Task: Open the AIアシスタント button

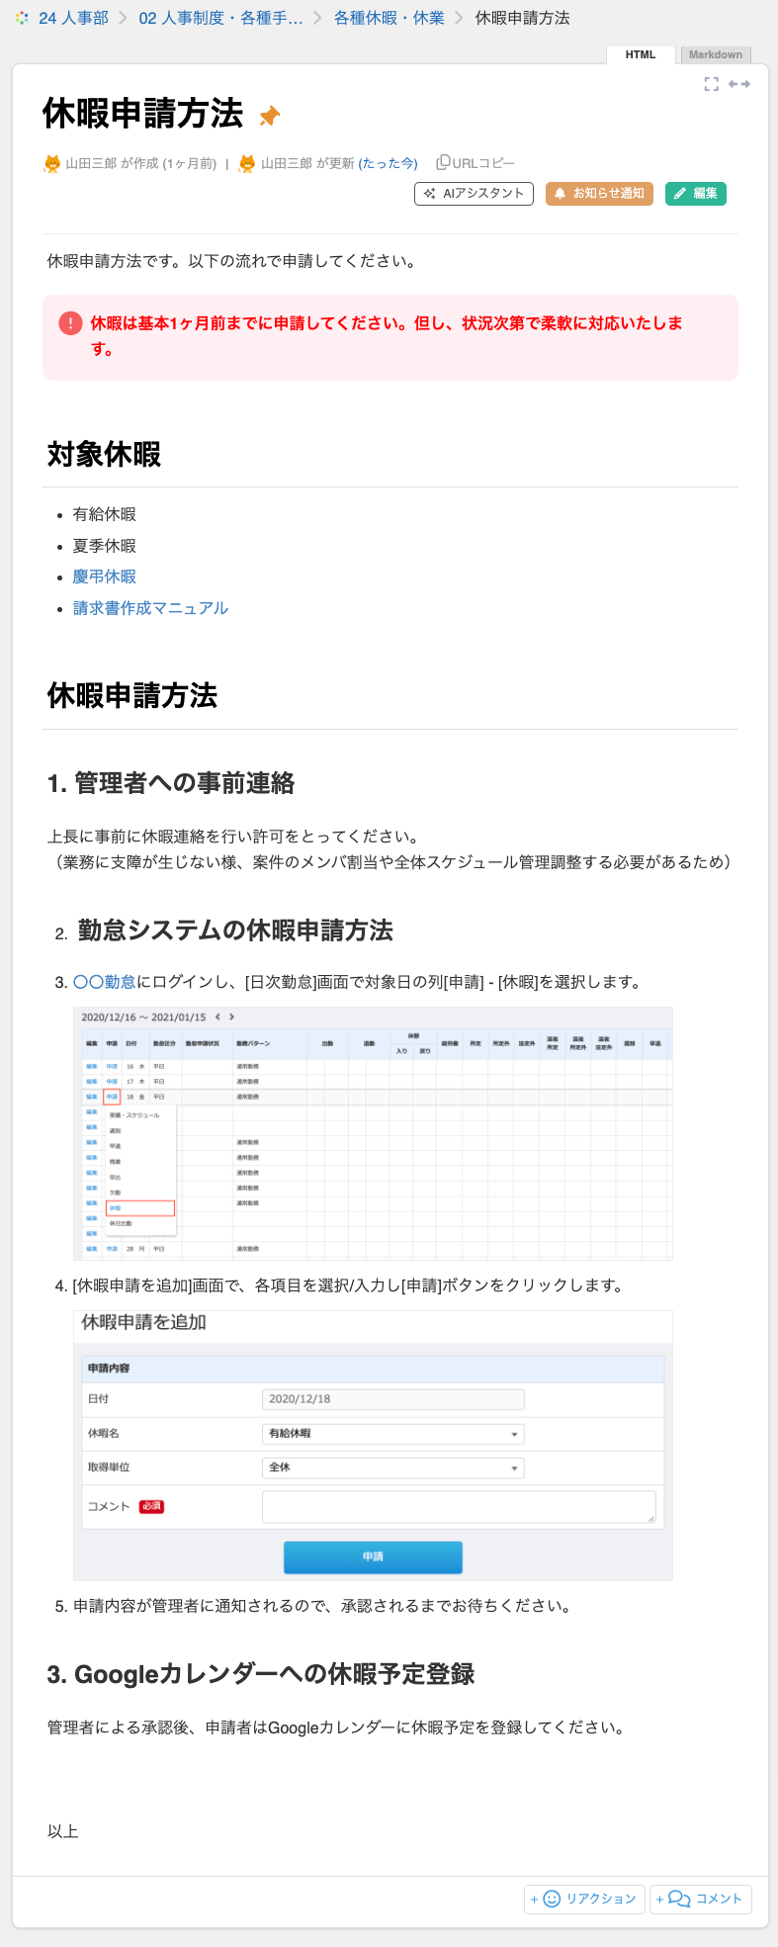Action: pyautogui.click(x=474, y=194)
